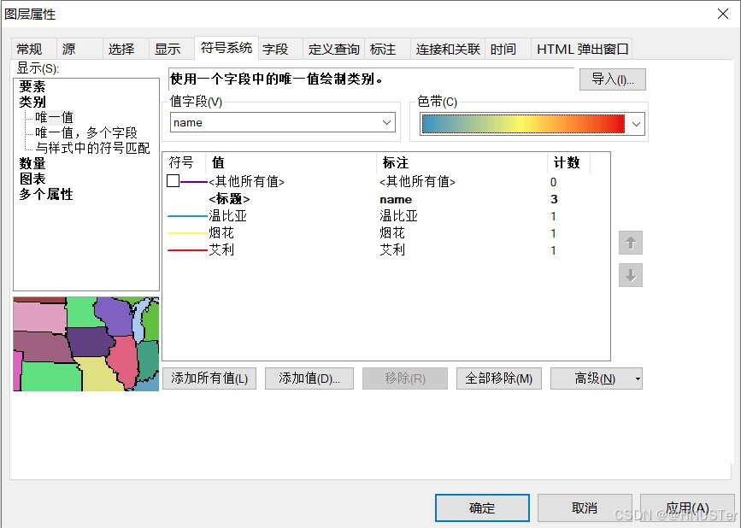The width and height of the screenshot is (741, 528).
Task: Toggle the <其他所有值> checkbox
Action: click(x=173, y=181)
